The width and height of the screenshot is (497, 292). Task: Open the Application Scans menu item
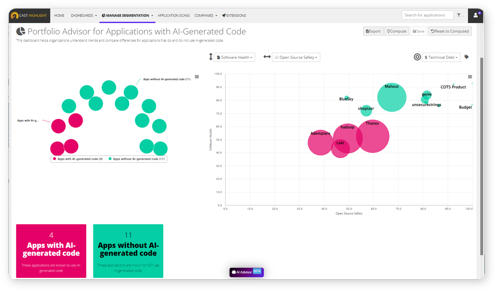174,16
